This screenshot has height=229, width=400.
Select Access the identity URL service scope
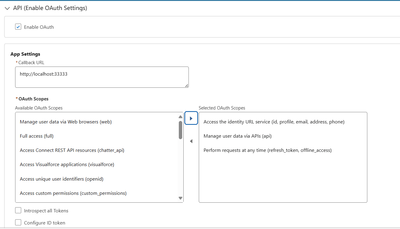point(275,122)
